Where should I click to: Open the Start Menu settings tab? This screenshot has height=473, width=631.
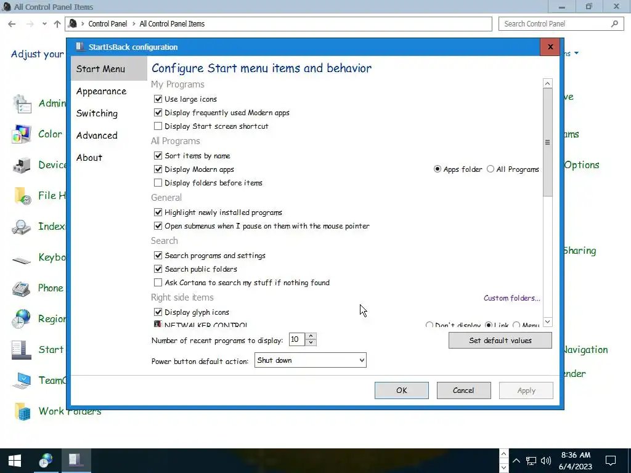pos(108,69)
